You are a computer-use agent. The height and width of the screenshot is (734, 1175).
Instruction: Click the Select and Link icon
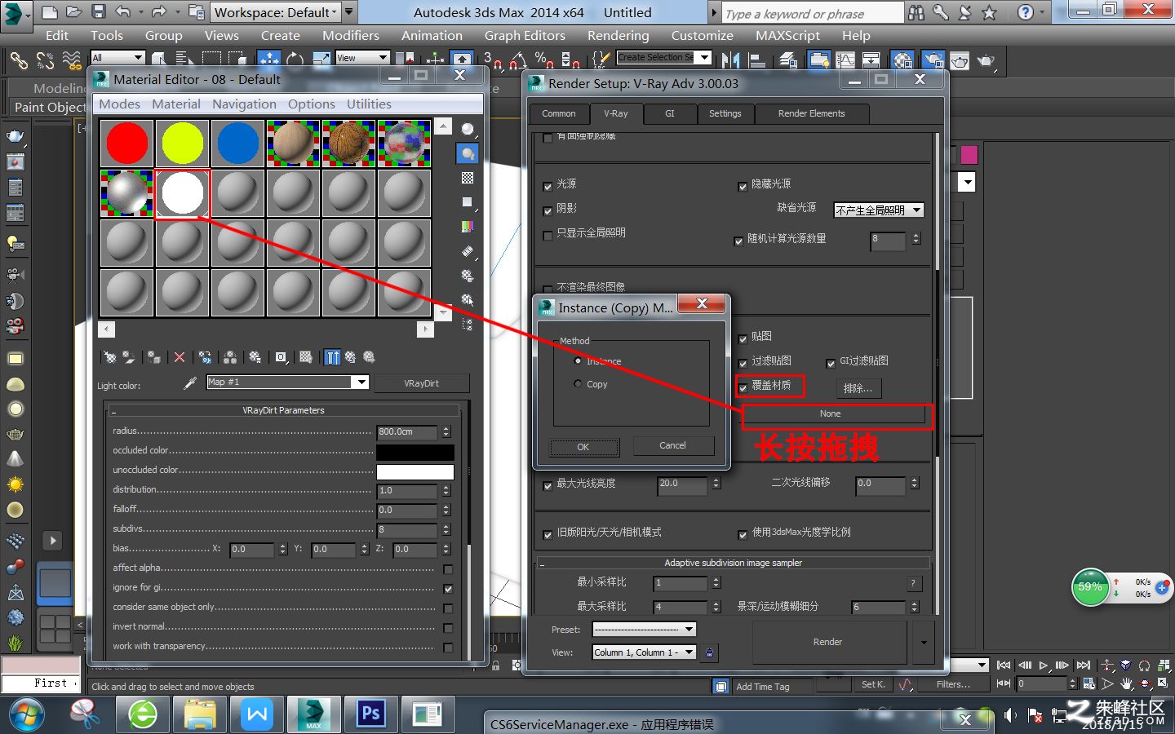point(18,60)
